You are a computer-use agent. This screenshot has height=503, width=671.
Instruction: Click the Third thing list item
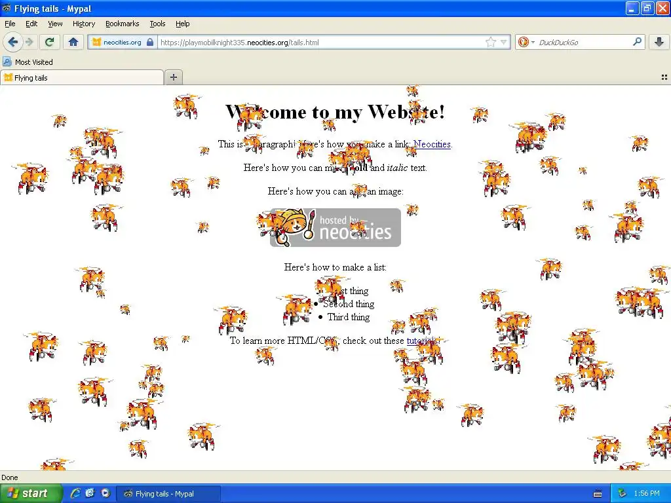pyautogui.click(x=349, y=317)
